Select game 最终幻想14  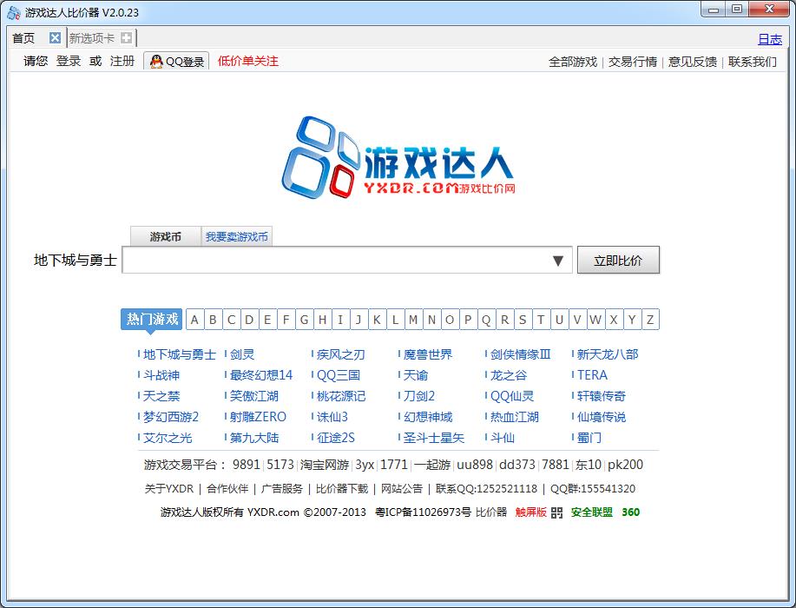tap(261, 375)
